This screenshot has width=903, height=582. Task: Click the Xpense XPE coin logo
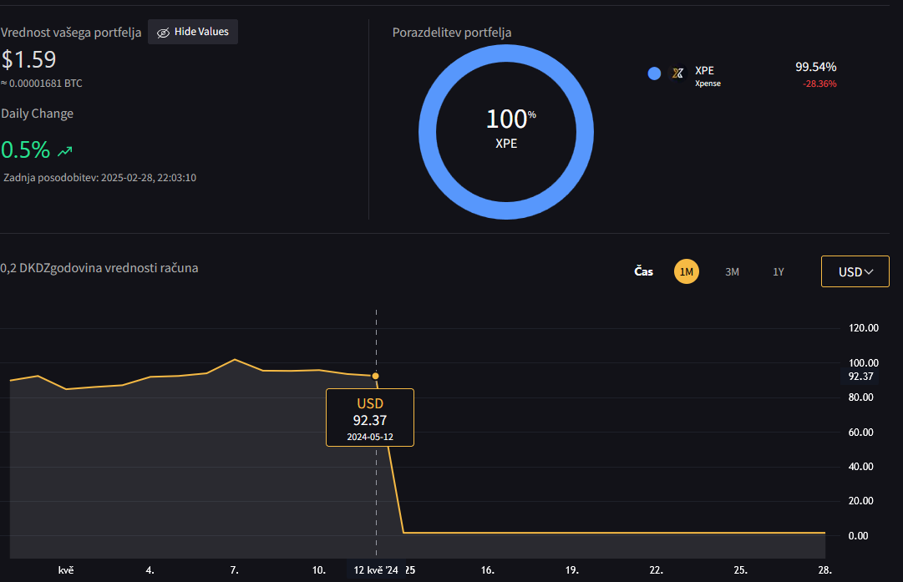point(678,73)
